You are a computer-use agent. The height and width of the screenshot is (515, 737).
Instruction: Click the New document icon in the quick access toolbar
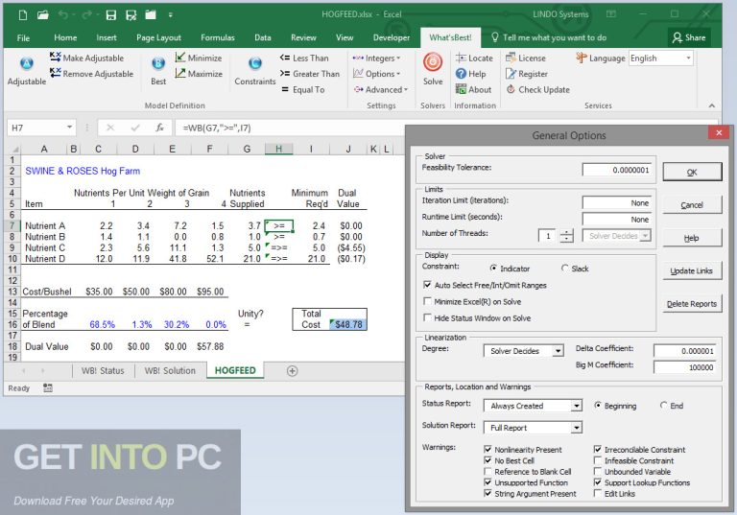pyautogui.click(x=23, y=15)
